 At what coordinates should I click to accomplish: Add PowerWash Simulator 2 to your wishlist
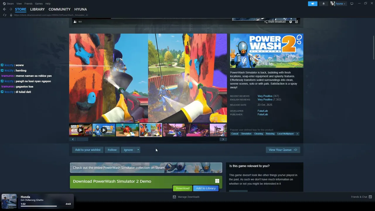pos(88,150)
